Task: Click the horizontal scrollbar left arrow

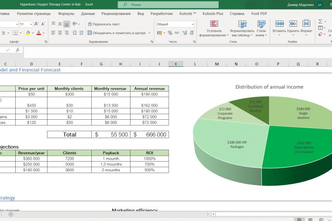Action: [x=213, y=214]
